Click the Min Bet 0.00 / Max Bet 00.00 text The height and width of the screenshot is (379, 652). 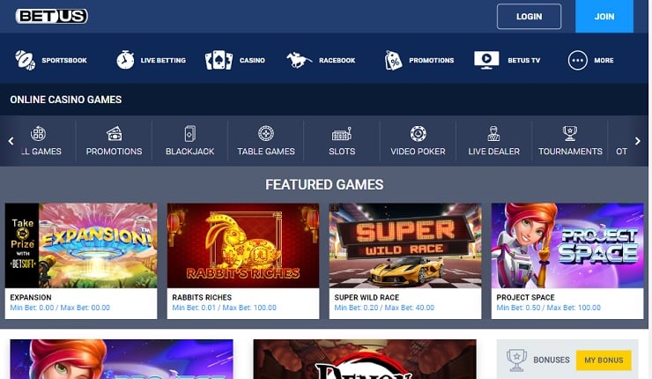tap(60, 308)
